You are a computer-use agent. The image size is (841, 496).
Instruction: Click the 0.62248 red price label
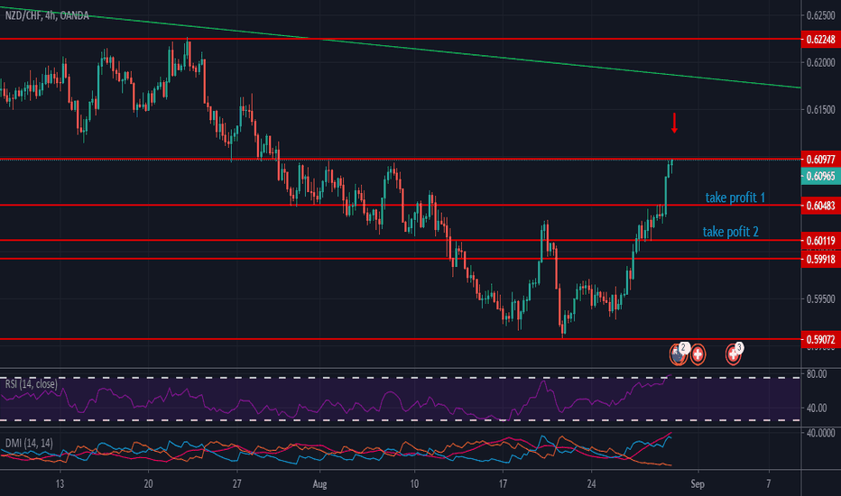(x=820, y=39)
